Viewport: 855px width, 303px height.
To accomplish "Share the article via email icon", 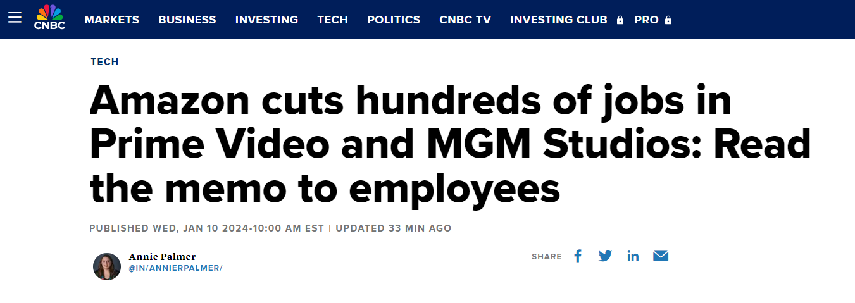I will coord(661,256).
